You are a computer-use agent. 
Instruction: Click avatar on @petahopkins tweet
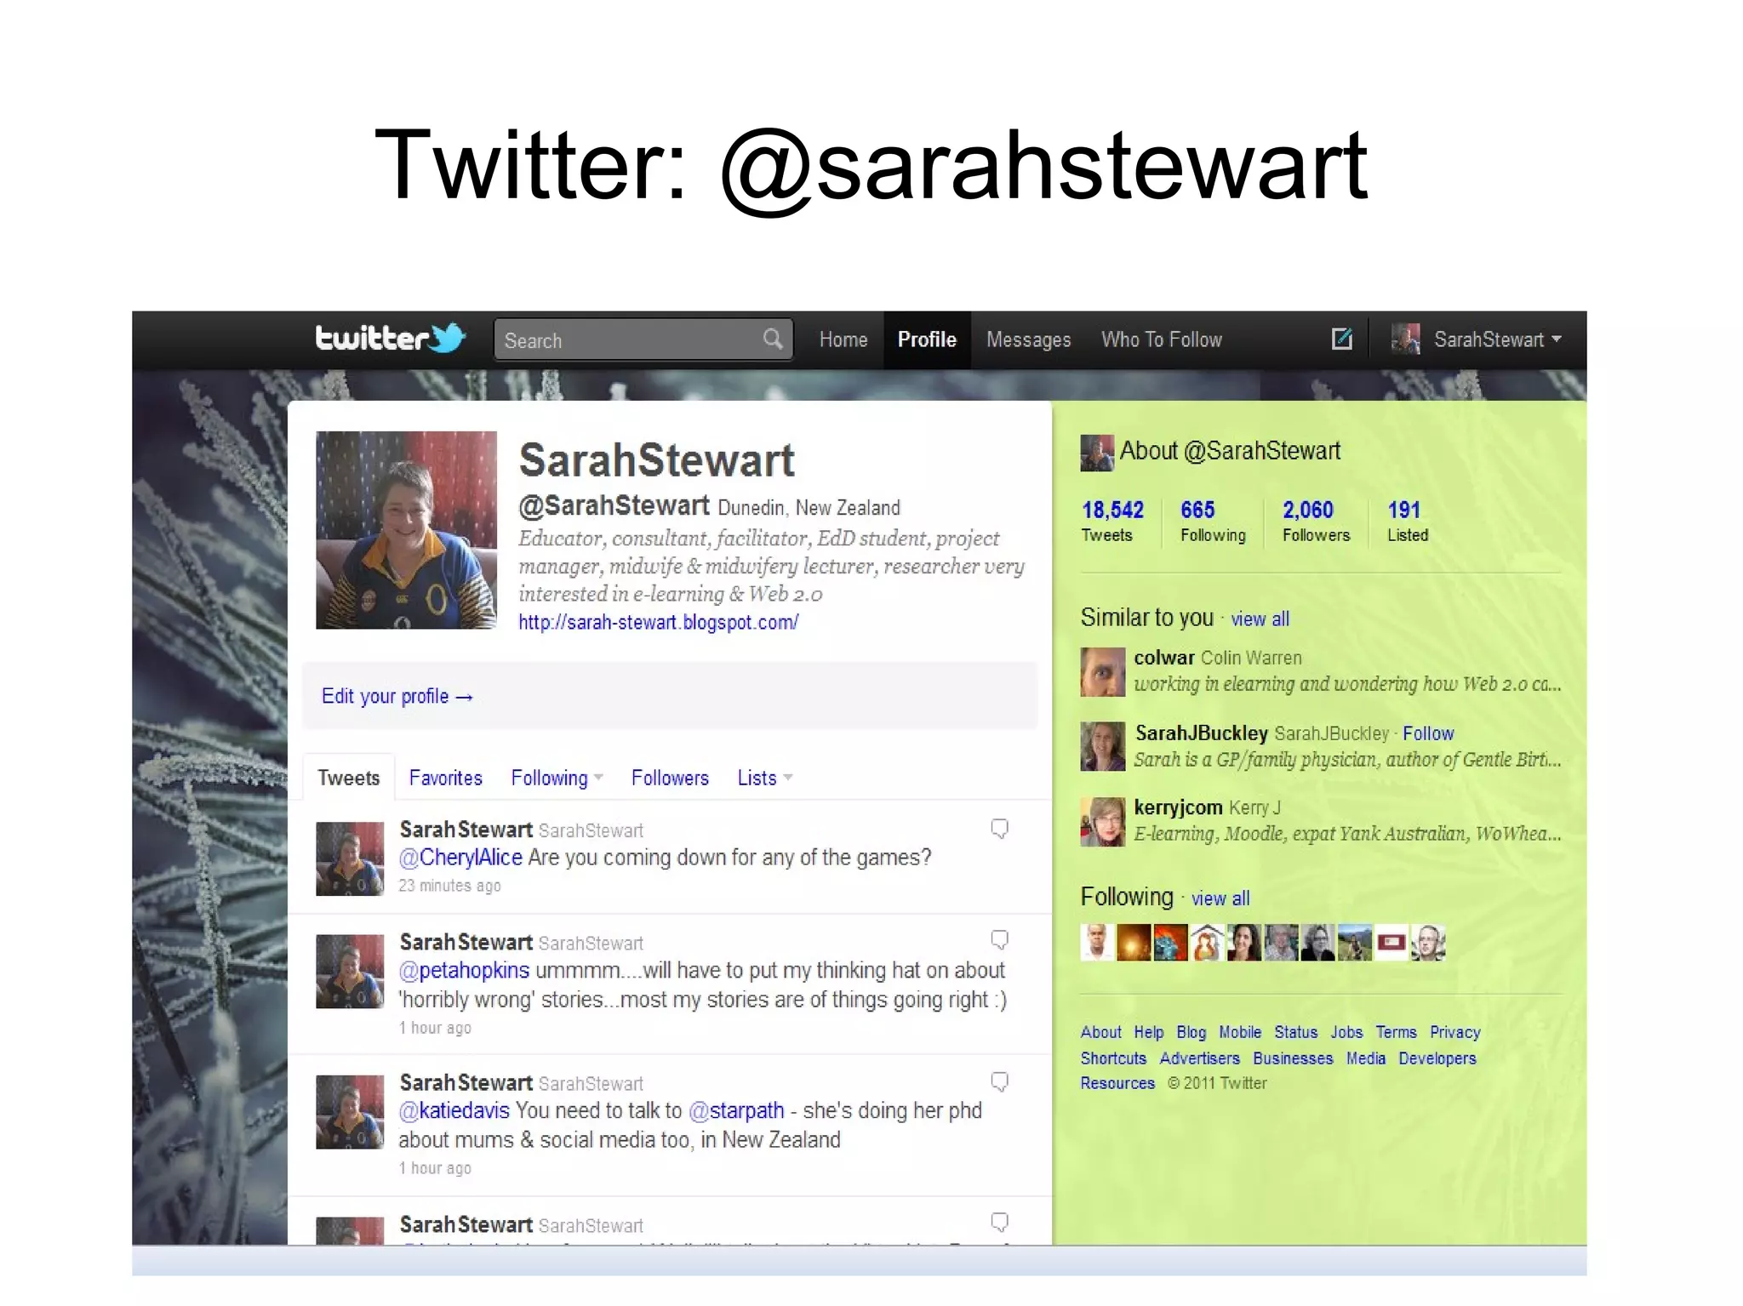(x=350, y=972)
